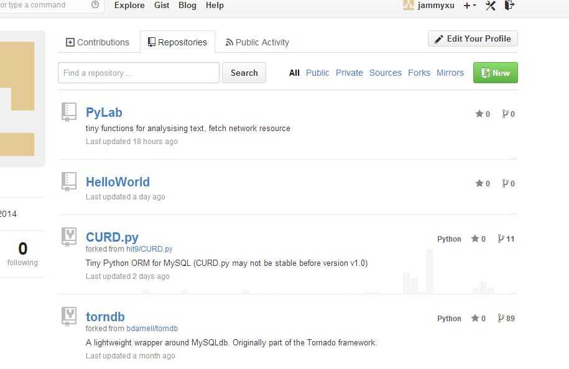
Task: Click HelloWorld star count
Action: 483,183
